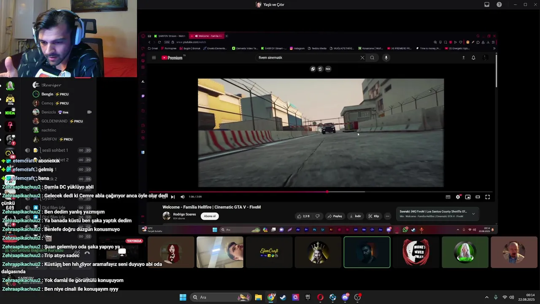
Task: Open Gmail bookmark
Action: click(x=154, y=48)
